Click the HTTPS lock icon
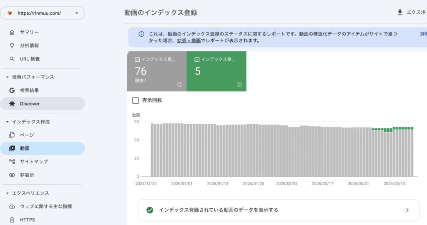Image resolution: width=427 pixels, height=225 pixels. pos(12,220)
